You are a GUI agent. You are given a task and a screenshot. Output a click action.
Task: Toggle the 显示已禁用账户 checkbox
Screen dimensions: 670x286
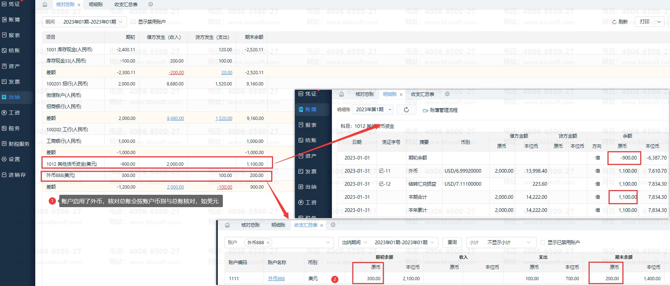(543, 242)
